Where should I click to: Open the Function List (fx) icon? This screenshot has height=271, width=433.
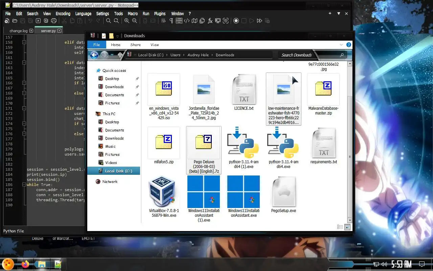pos(210,21)
